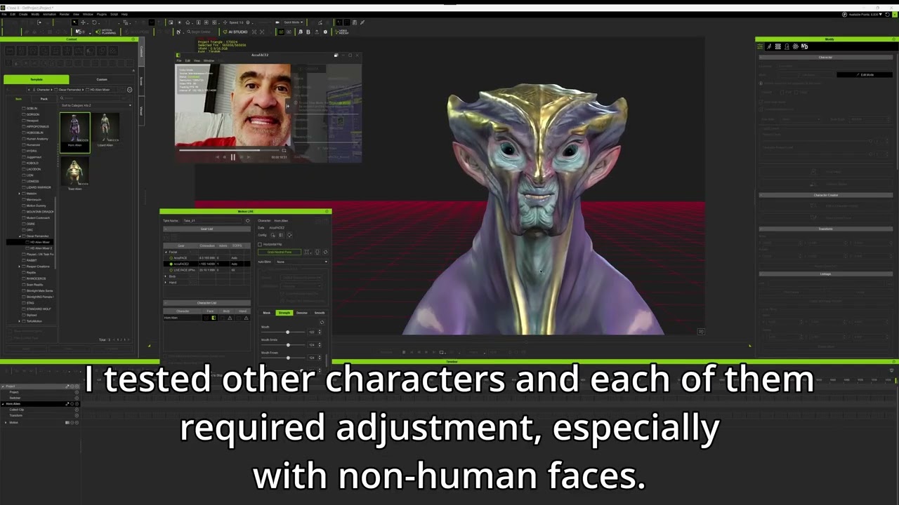
Task: Expand the Hand gear group
Action: coord(166,282)
